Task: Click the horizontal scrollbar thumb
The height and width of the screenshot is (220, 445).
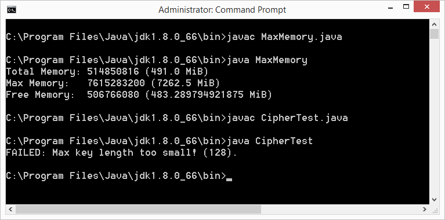Action: click(138, 210)
